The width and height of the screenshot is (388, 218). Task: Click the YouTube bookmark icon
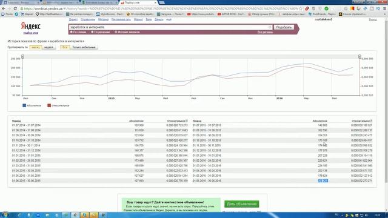click(x=189, y=14)
